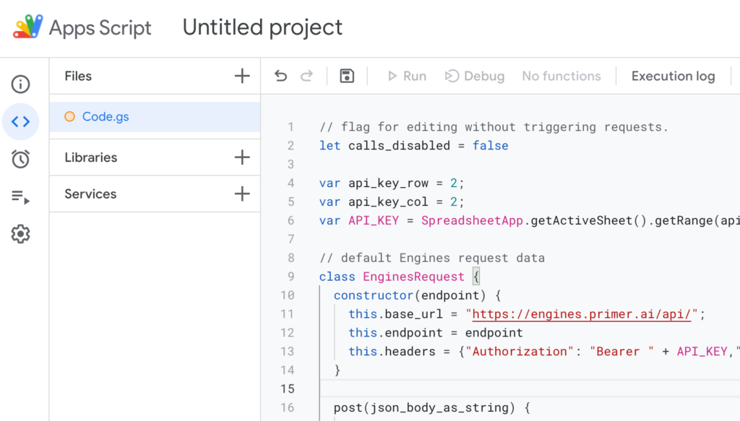The height and width of the screenshot is (421, 740).
Task: Rename the Untitled project title
Action: click(262, 27)
